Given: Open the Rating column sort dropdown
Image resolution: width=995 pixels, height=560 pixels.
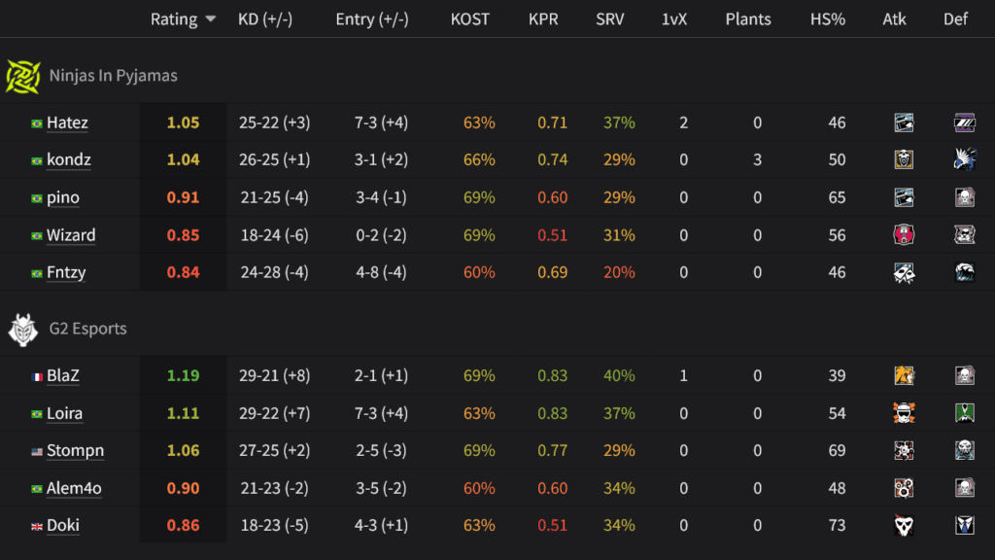Looking at the screenshot, I should (x=210, y=18).
